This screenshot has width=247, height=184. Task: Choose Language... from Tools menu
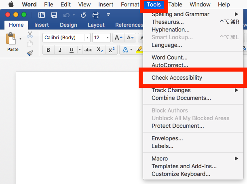[193, 45]
